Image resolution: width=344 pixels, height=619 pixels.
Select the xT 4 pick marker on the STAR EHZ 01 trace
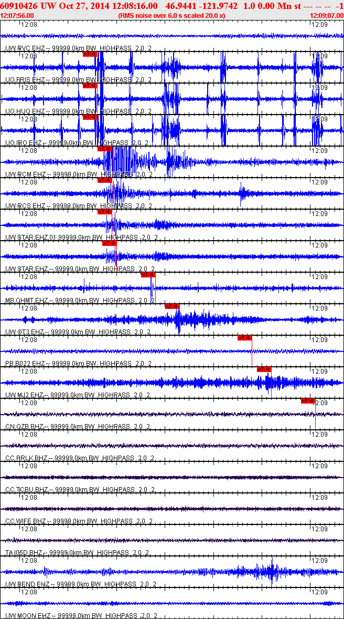pyautogui.click(x=105, y=212)
